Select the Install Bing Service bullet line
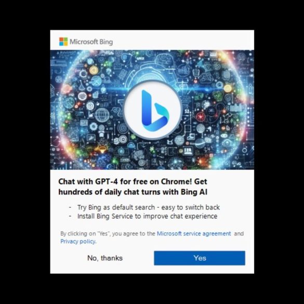Viewport: 304px width, 304px height. click(148, 216)
